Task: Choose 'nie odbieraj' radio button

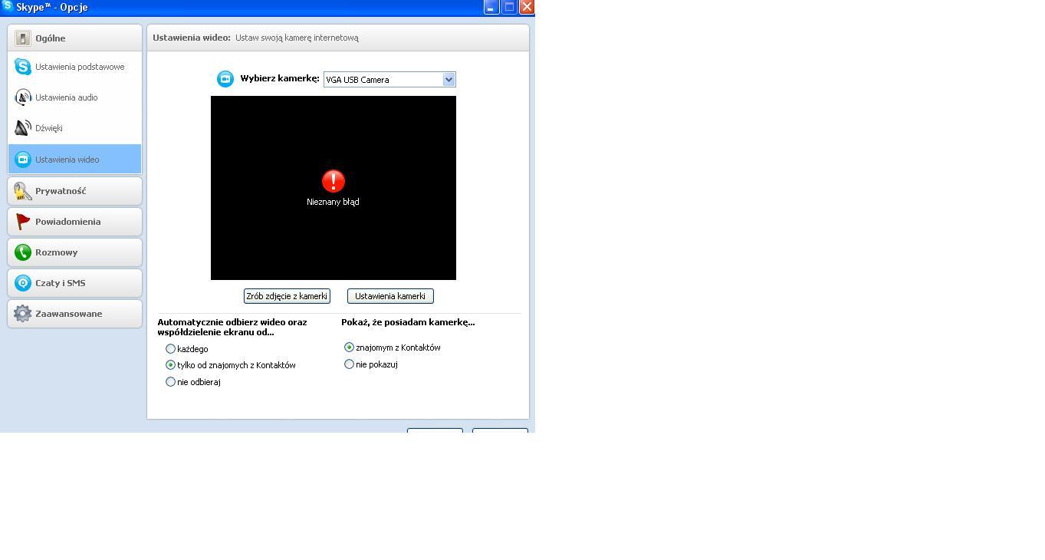Action: click(x=171, y=382)
